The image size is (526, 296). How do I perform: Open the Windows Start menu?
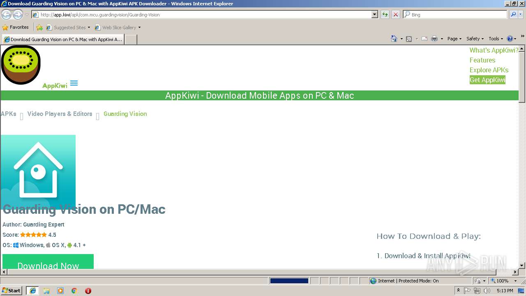click(x=12, y=290)
